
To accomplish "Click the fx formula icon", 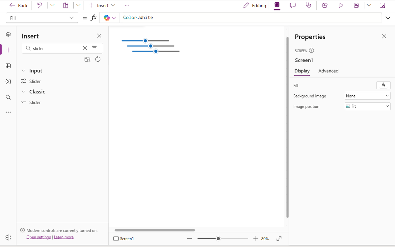I will click(x=93, y=18).
